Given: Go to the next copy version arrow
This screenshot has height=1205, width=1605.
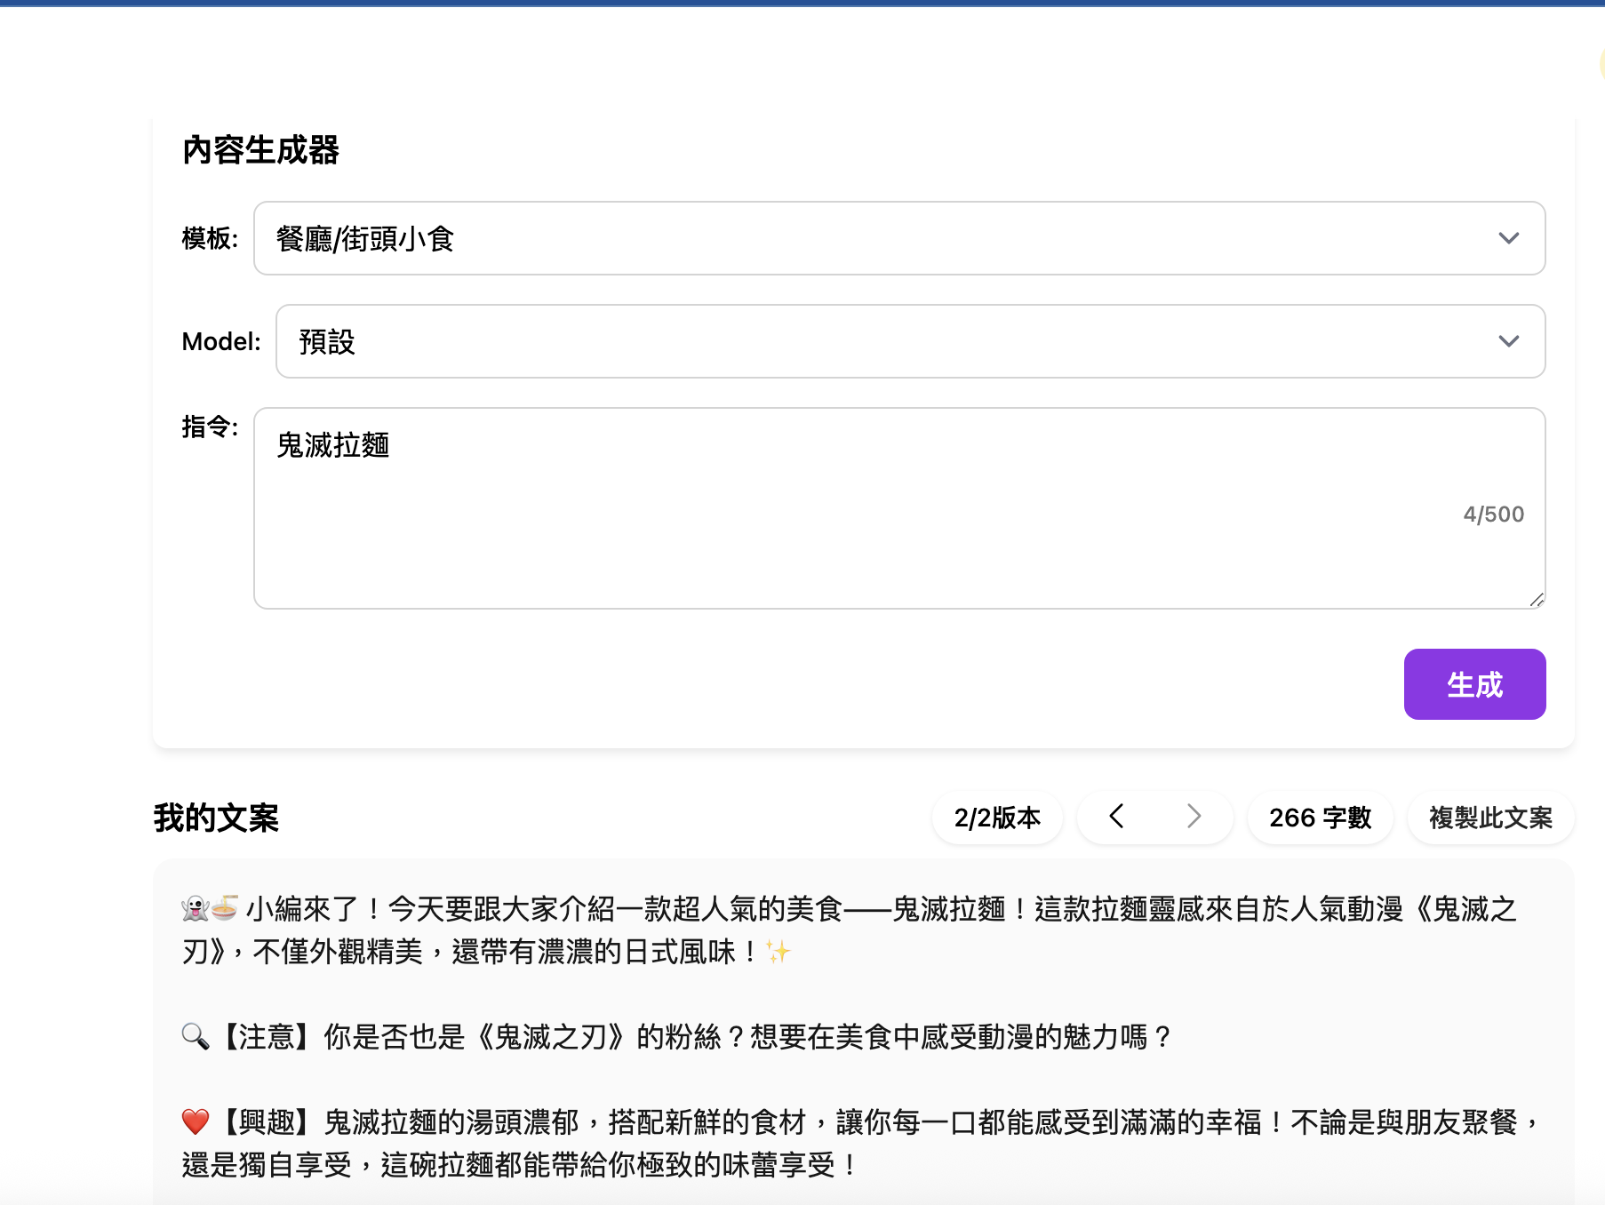Looking at the screenshot, I should coord(1194,817).
